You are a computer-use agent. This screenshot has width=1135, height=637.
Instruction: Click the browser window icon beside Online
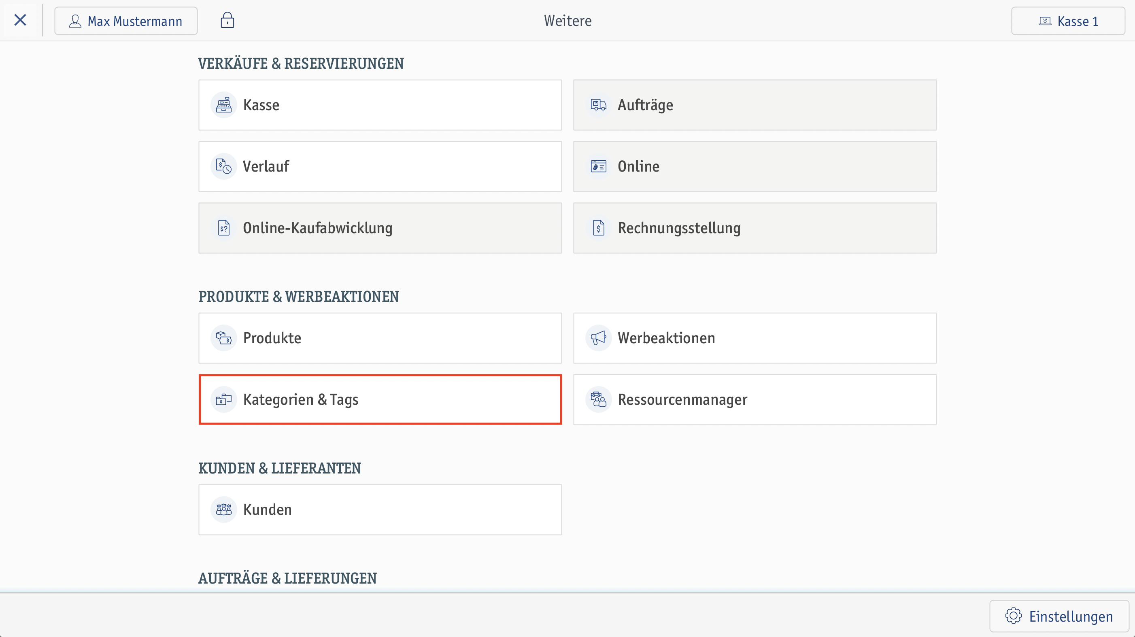[598, 166]
